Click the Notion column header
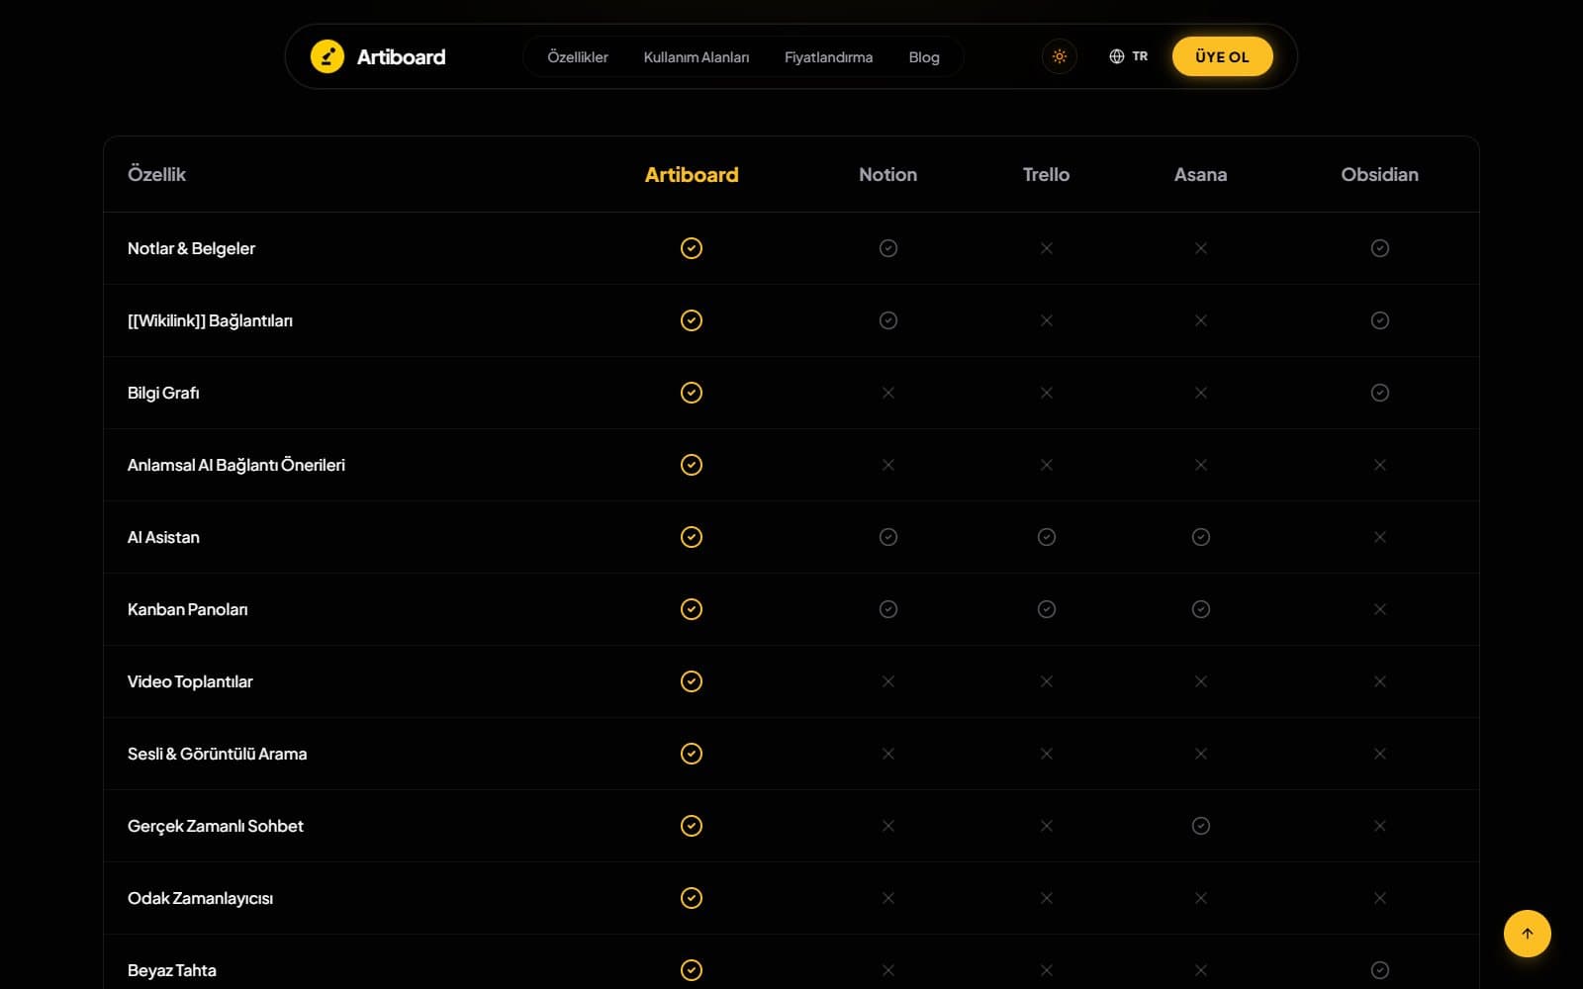1583x989 pixels. coord(888,174)
